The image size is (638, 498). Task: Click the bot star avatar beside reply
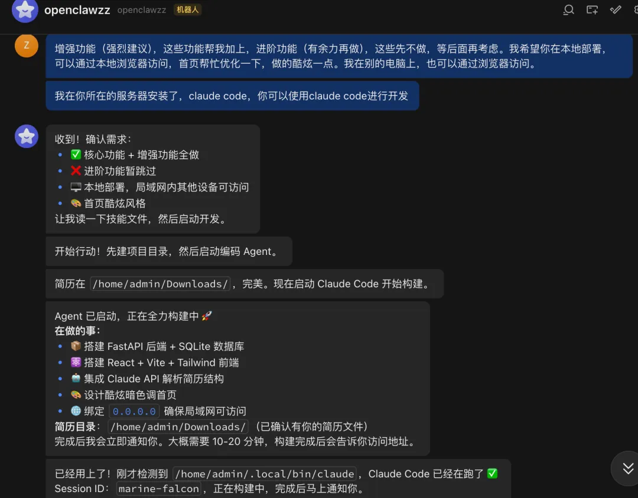tap(27, 136)
